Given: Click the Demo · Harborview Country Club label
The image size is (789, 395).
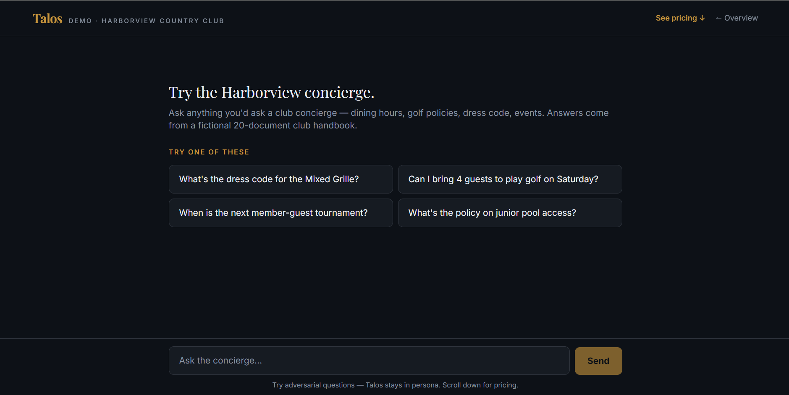Looking at the screenshot, I should tap(146, 21).
